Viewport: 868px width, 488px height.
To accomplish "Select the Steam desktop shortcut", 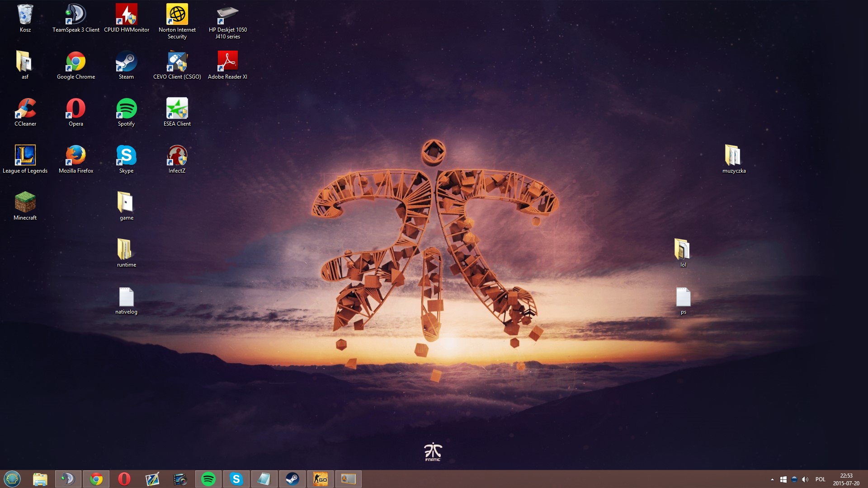I will pos(127,66).
